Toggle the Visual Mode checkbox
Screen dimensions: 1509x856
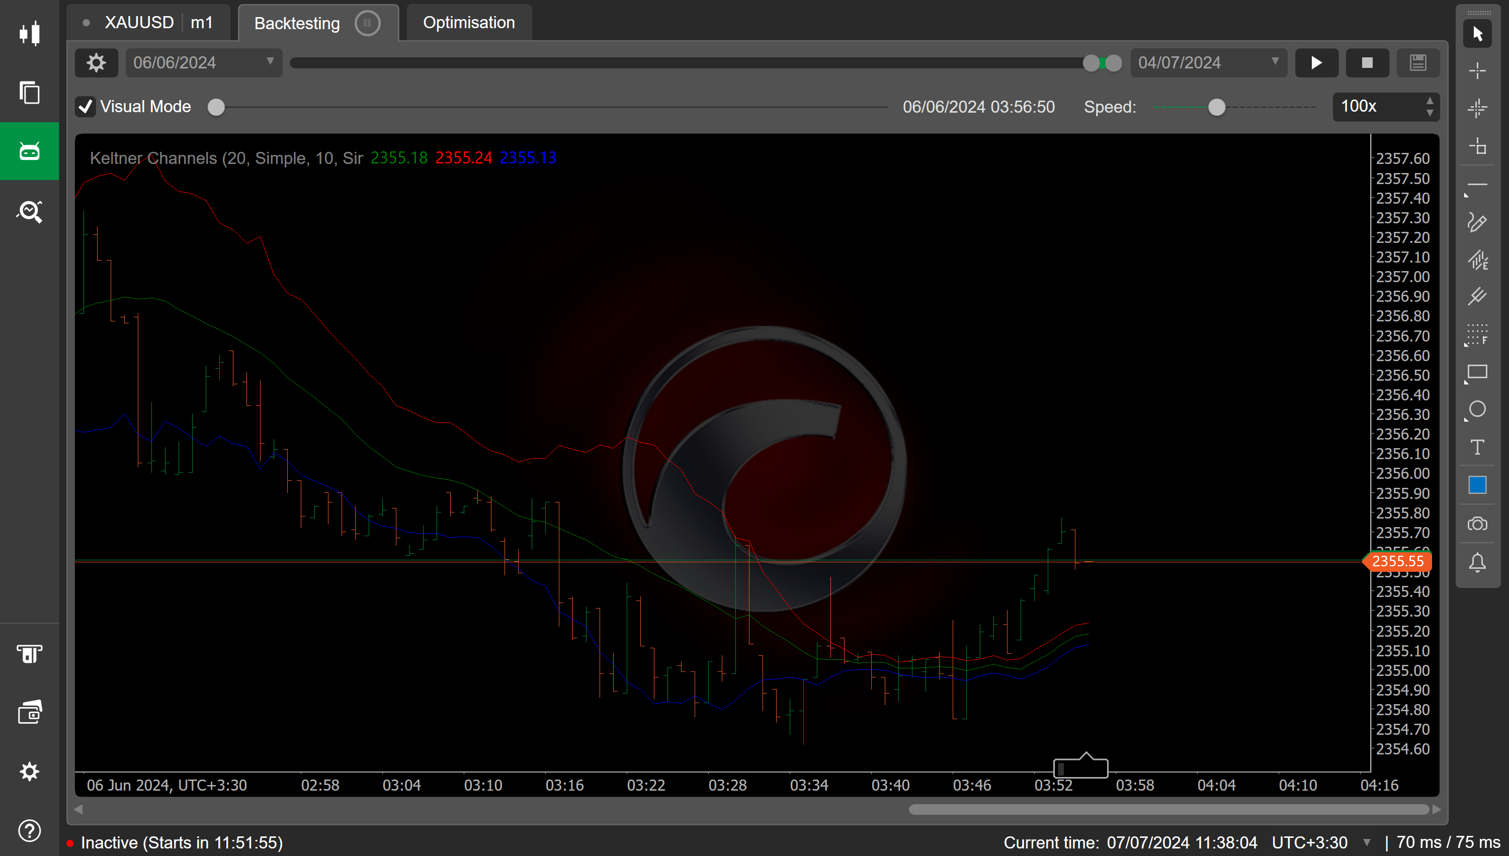tap(85, 107)
